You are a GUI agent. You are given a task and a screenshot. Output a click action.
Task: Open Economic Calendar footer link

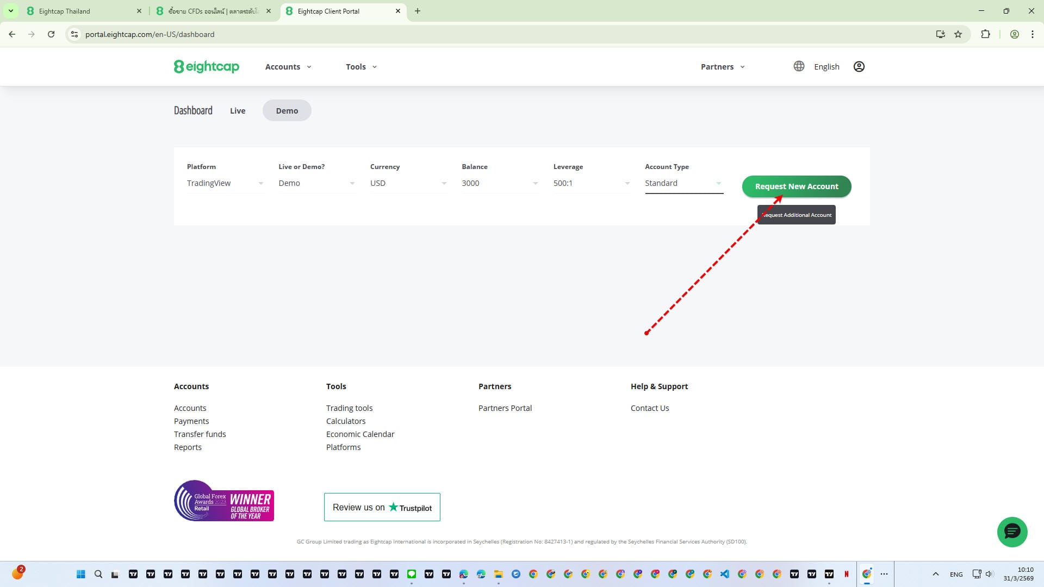click(x=360, y=434)
